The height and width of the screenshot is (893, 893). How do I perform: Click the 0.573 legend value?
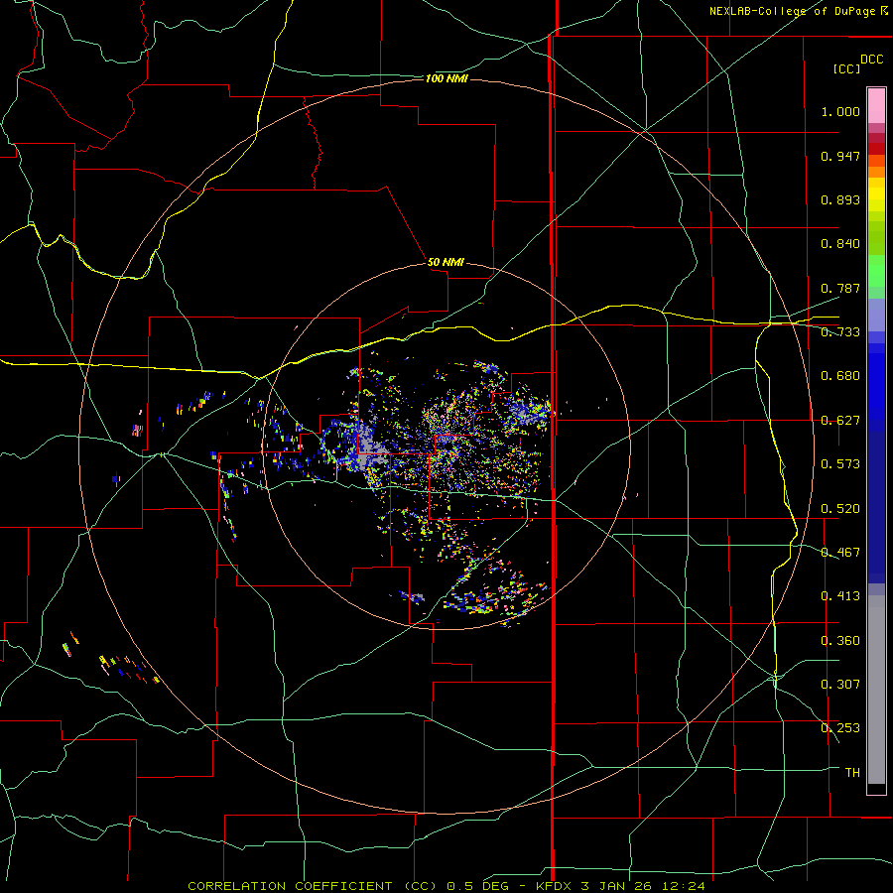pyautogui.click(x=840, y=464)
